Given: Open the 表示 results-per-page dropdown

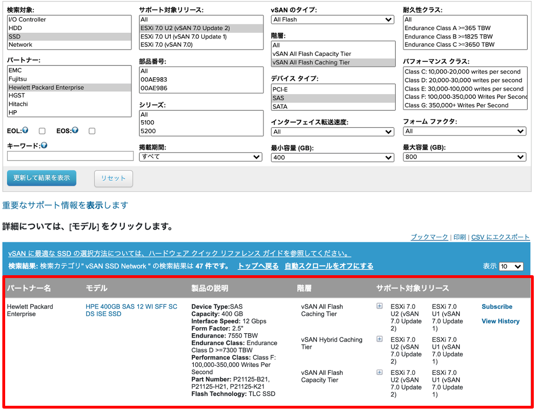Looking at the screenshot, I should pyautogui.click(x=511, y=266).
